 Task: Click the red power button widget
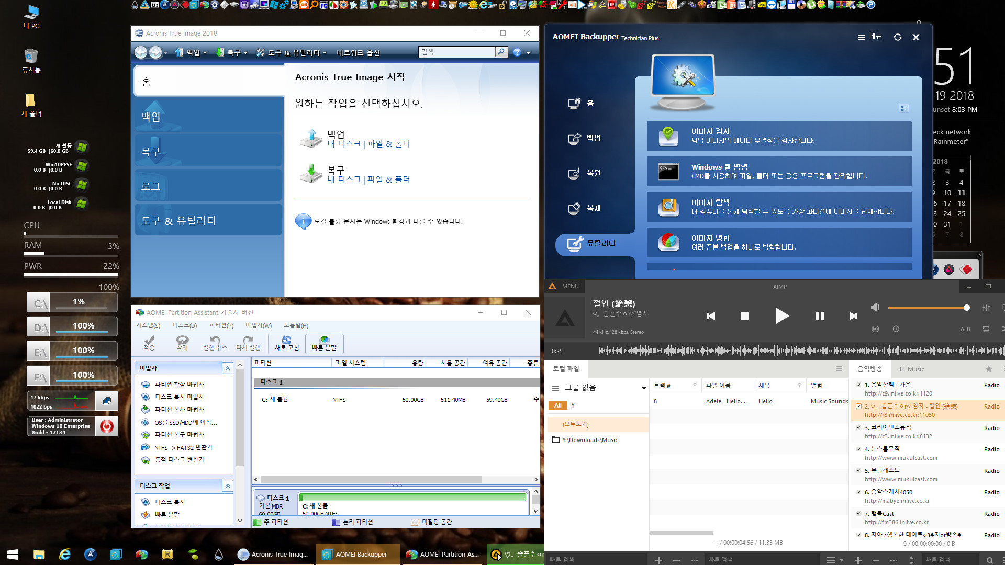[x=107, y=426]
